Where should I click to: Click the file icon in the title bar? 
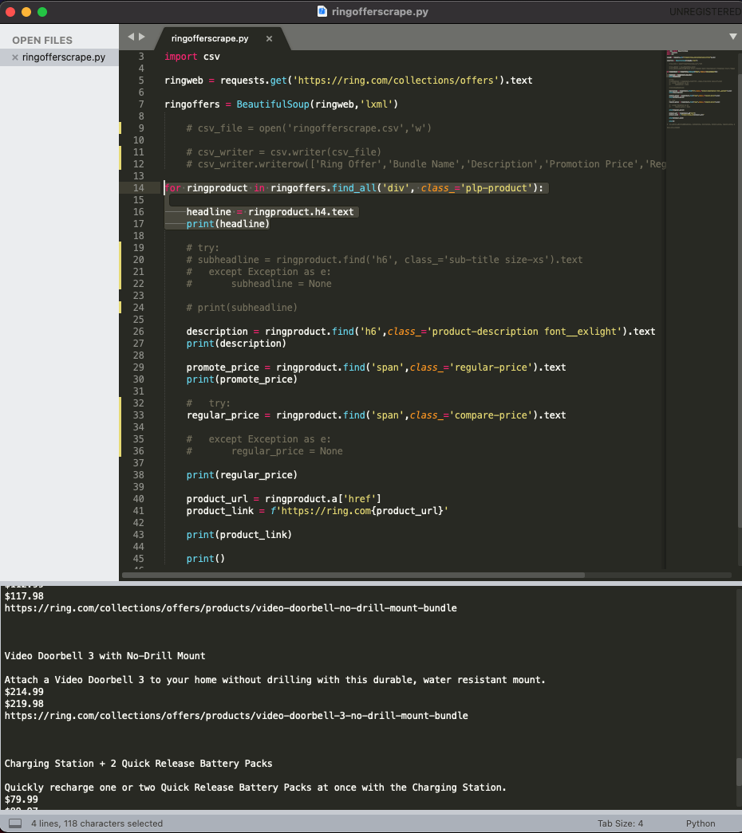322,11
